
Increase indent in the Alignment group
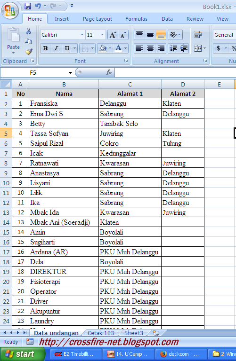coord(184,48)
